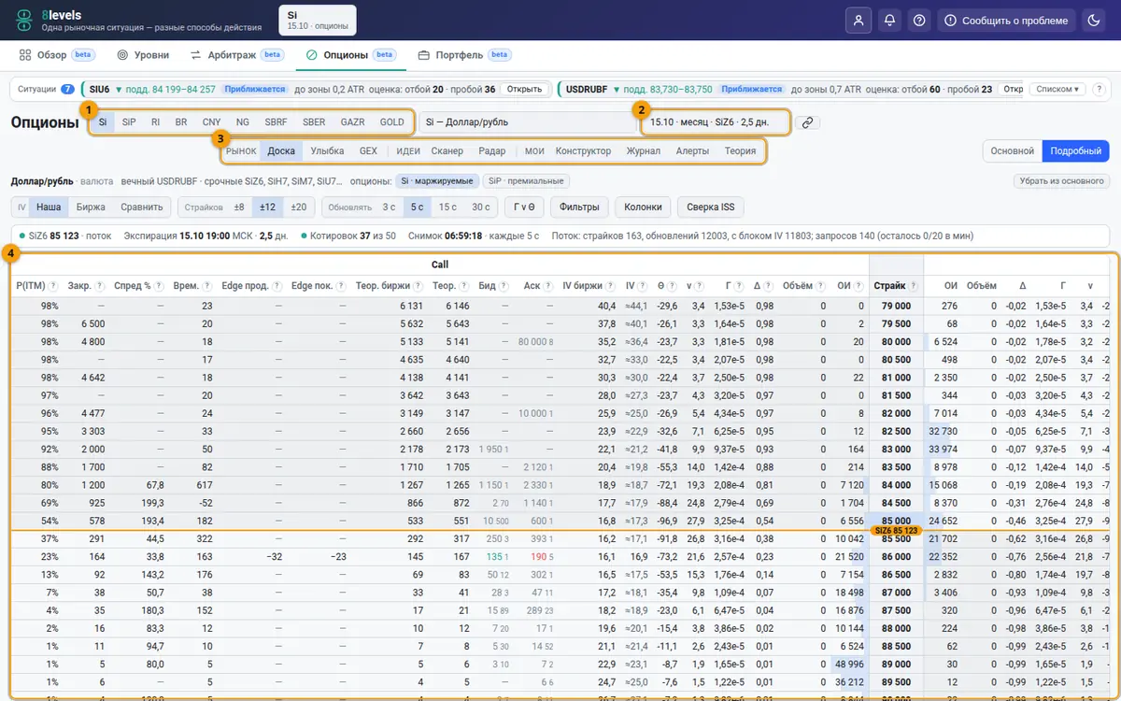
Task: Click Сообщить о проблеме button
Action: pos(1006,21)
